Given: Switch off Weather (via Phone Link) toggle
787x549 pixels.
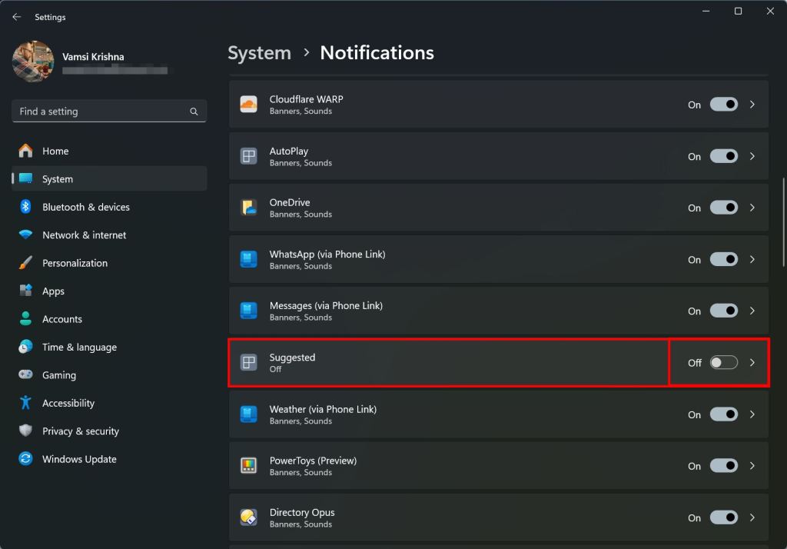Looking at the screenshot, I should (x=724, y=414).
